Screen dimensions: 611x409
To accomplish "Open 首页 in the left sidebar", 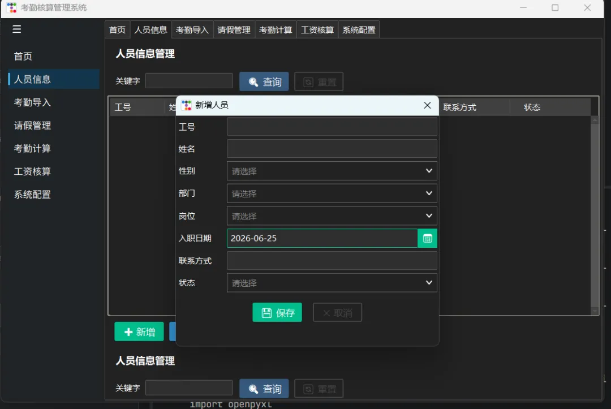I will tap(54, 57).
